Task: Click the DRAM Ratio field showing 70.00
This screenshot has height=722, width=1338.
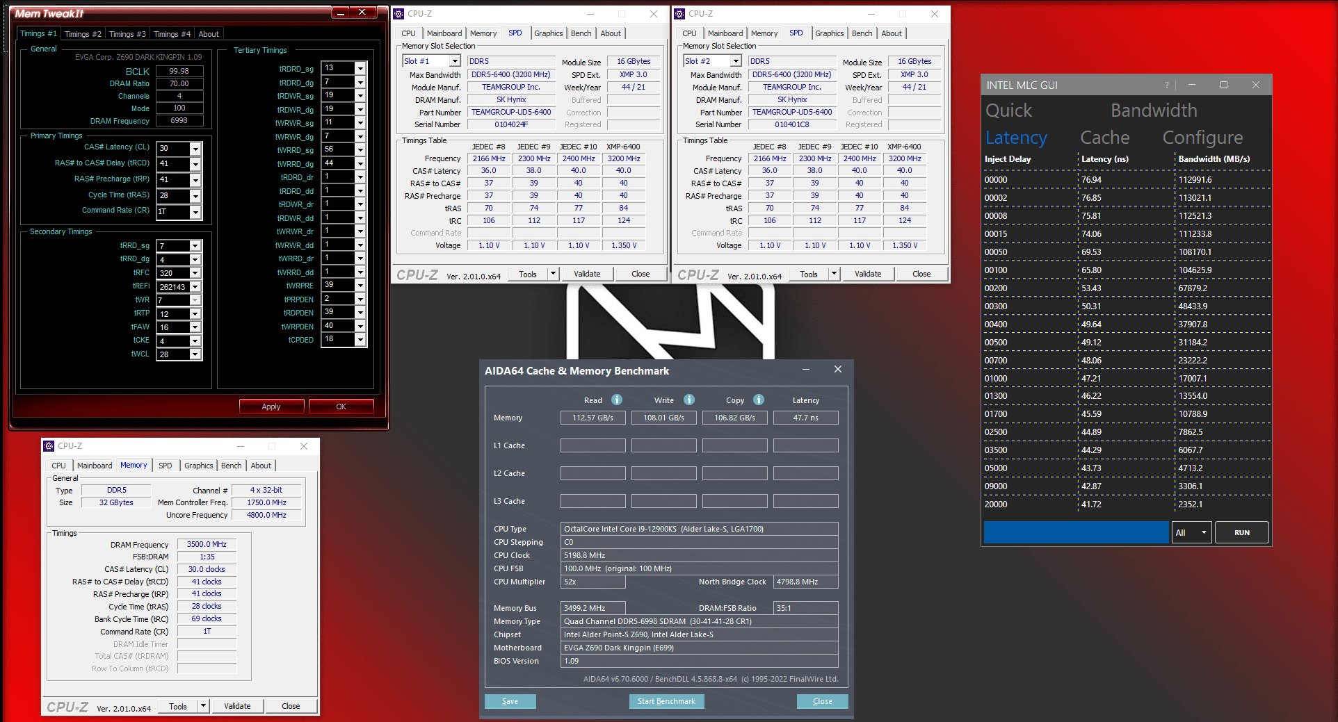Action: [x=179, y=83]
